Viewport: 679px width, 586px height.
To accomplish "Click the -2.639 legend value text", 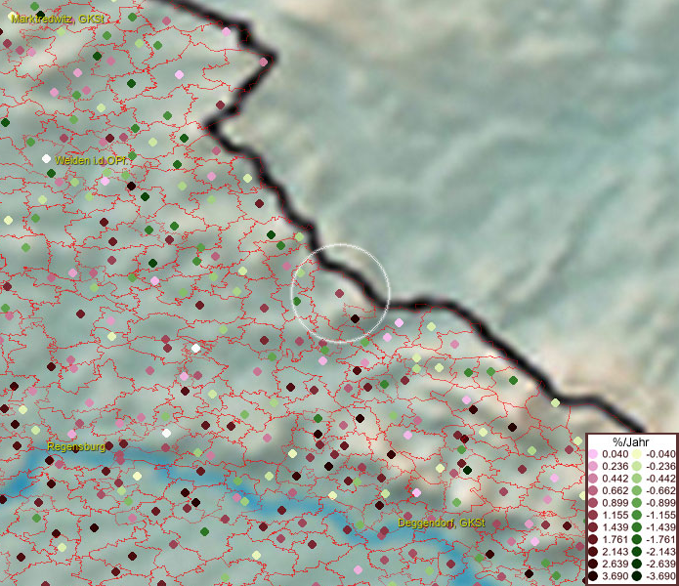I will [660, 564].
